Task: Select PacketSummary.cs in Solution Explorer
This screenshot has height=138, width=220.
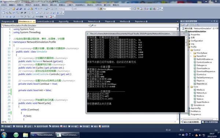Action: 205,78
